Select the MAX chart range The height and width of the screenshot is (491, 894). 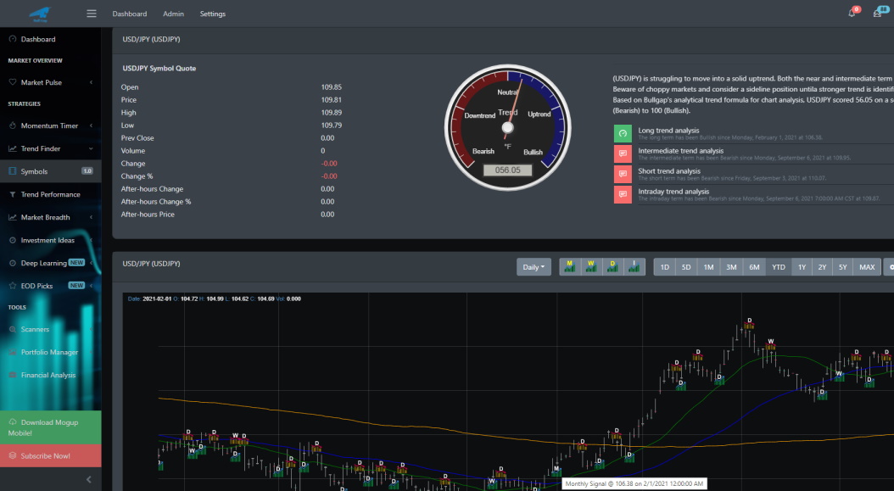(x=867, y=267)
